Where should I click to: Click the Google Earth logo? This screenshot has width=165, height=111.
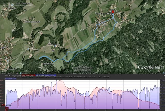click(151, 67)
